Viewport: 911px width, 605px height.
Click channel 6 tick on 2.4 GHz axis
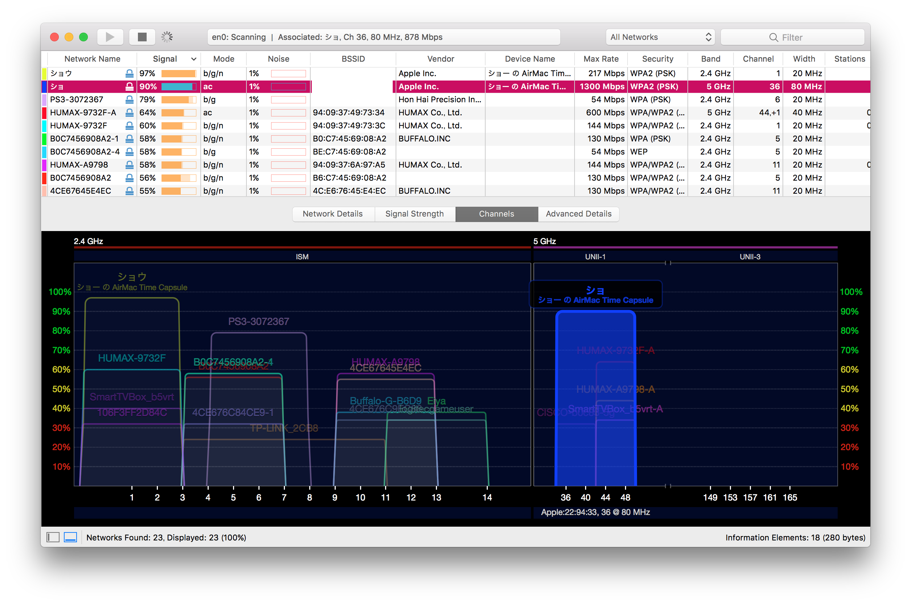(259, 497)
